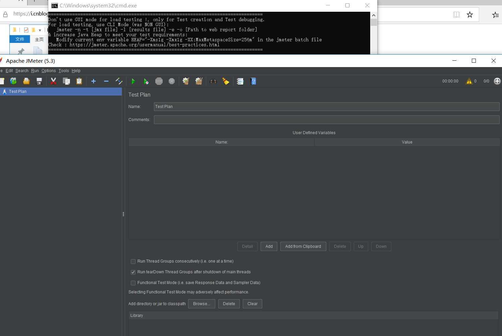Click the cmd.exe window title icon

[x=54, y=5]
